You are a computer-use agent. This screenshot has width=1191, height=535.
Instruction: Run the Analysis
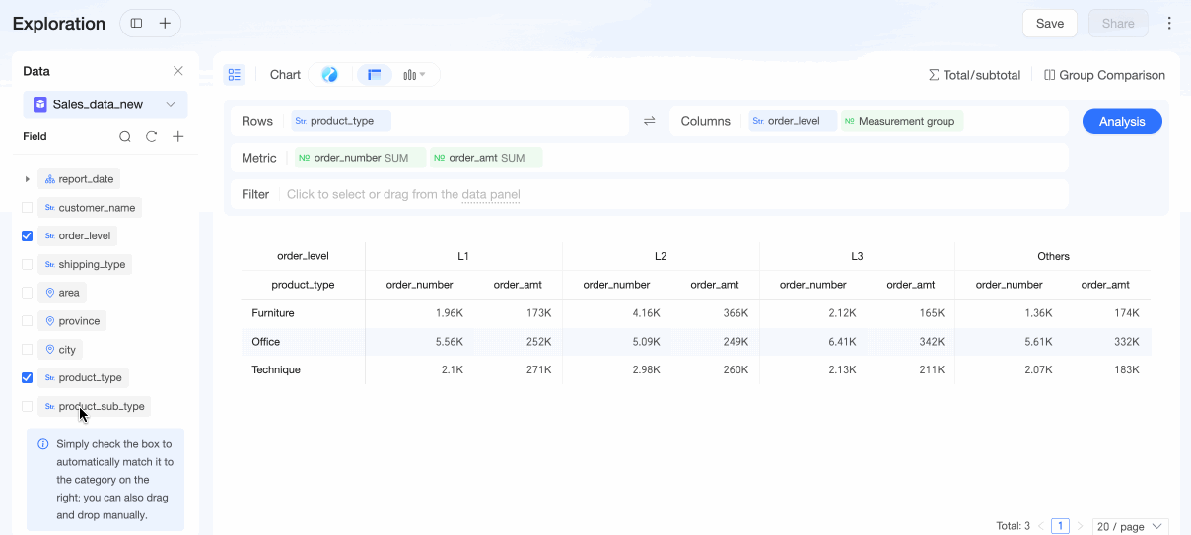tap(1122, 121)
